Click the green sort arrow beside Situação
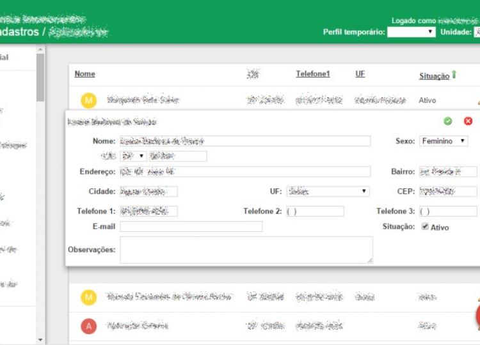 coord(454,74)
